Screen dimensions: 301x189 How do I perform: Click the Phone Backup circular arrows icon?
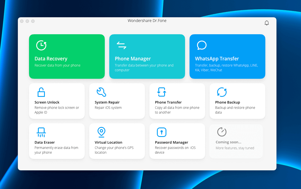pos(222,92)
